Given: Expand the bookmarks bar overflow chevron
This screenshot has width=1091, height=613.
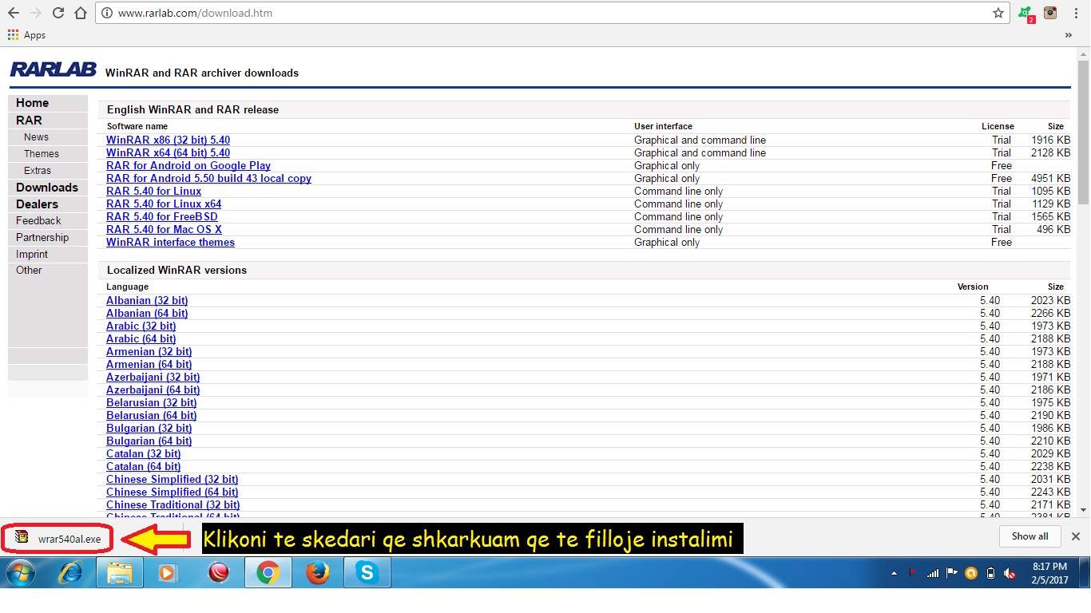Looking at the screenshot, I should [x=1069, y=35].
